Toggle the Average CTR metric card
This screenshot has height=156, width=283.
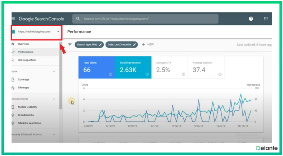click(x=169, y=68)
